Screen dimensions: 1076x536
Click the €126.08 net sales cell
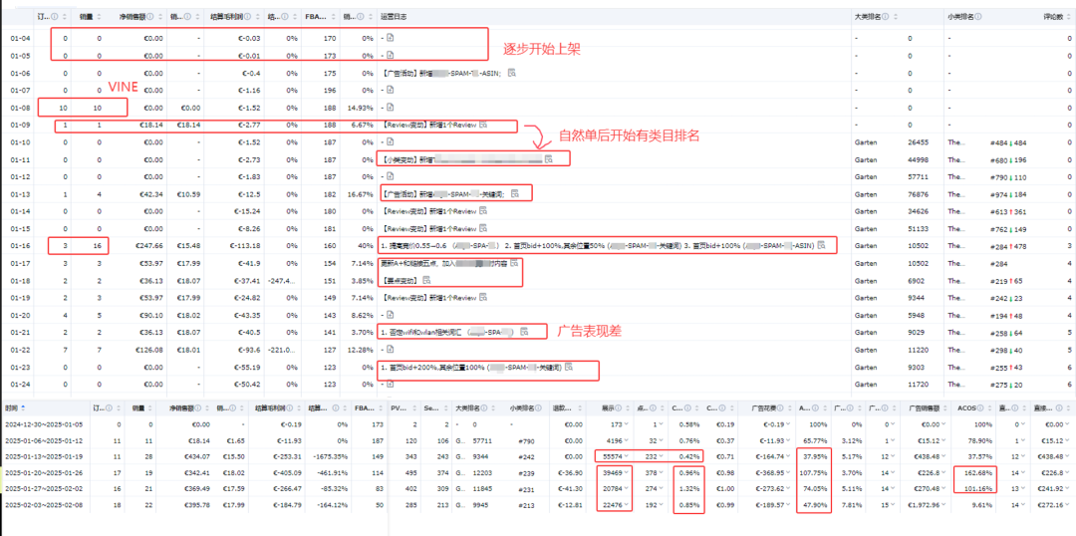click(x=148, y=350)
